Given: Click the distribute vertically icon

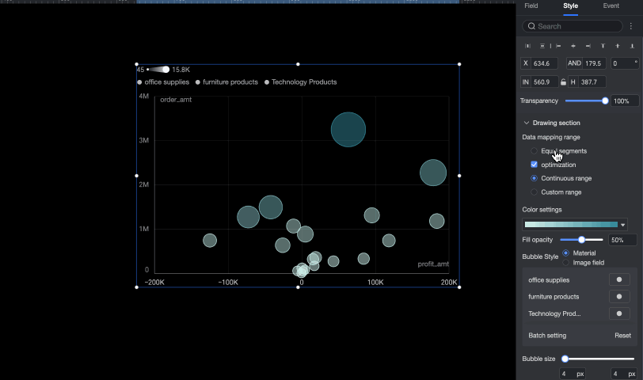Looking at the screenshot, I should tap(542, 46).
